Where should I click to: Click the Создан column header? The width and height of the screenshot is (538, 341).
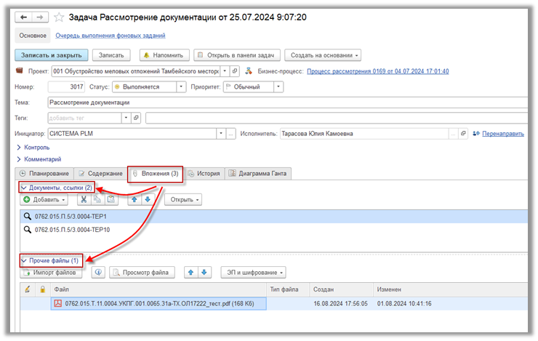(342, 289)
